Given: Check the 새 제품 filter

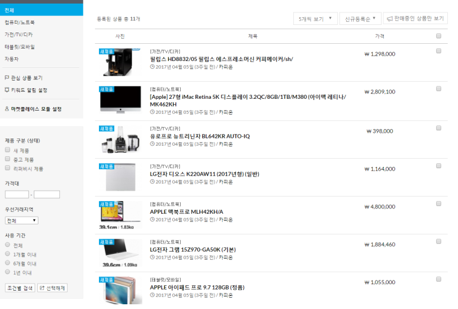Looking at the screenshot, I should click(8, 150).
